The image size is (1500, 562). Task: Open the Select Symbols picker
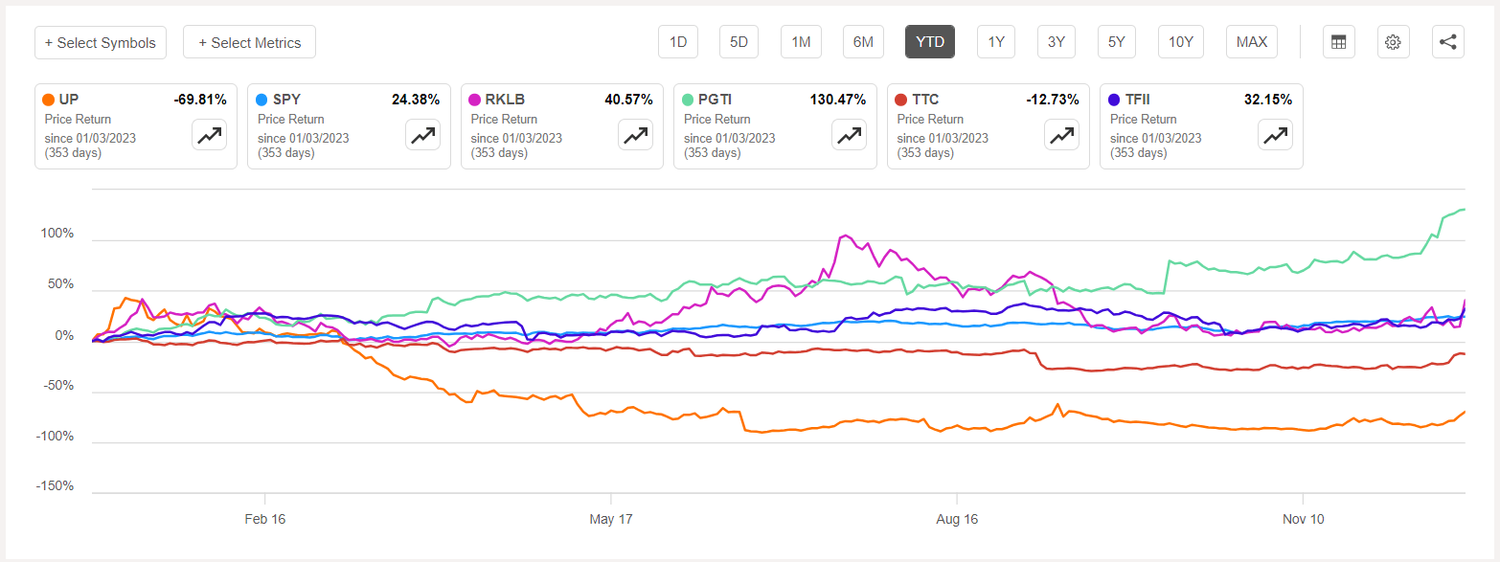[x=100, y=42]
